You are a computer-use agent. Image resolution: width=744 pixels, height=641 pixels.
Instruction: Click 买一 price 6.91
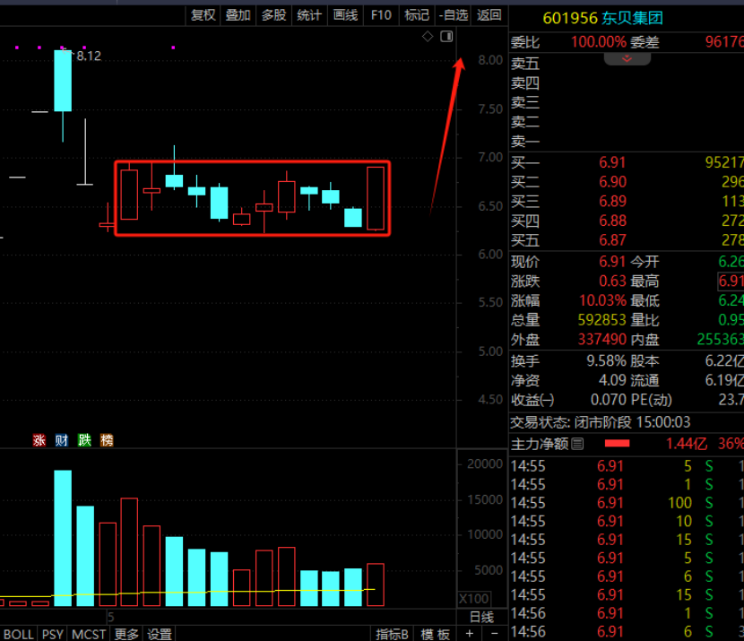coord(612,163)
